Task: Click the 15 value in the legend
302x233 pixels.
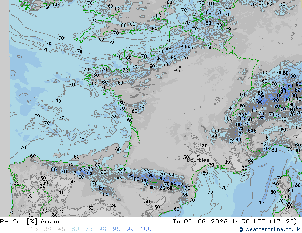Action: (34, 229)
